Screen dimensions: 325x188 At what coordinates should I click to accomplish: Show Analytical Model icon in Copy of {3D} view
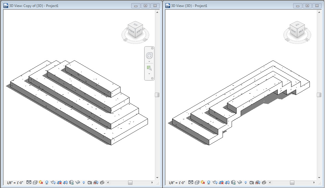coord(96,183)
